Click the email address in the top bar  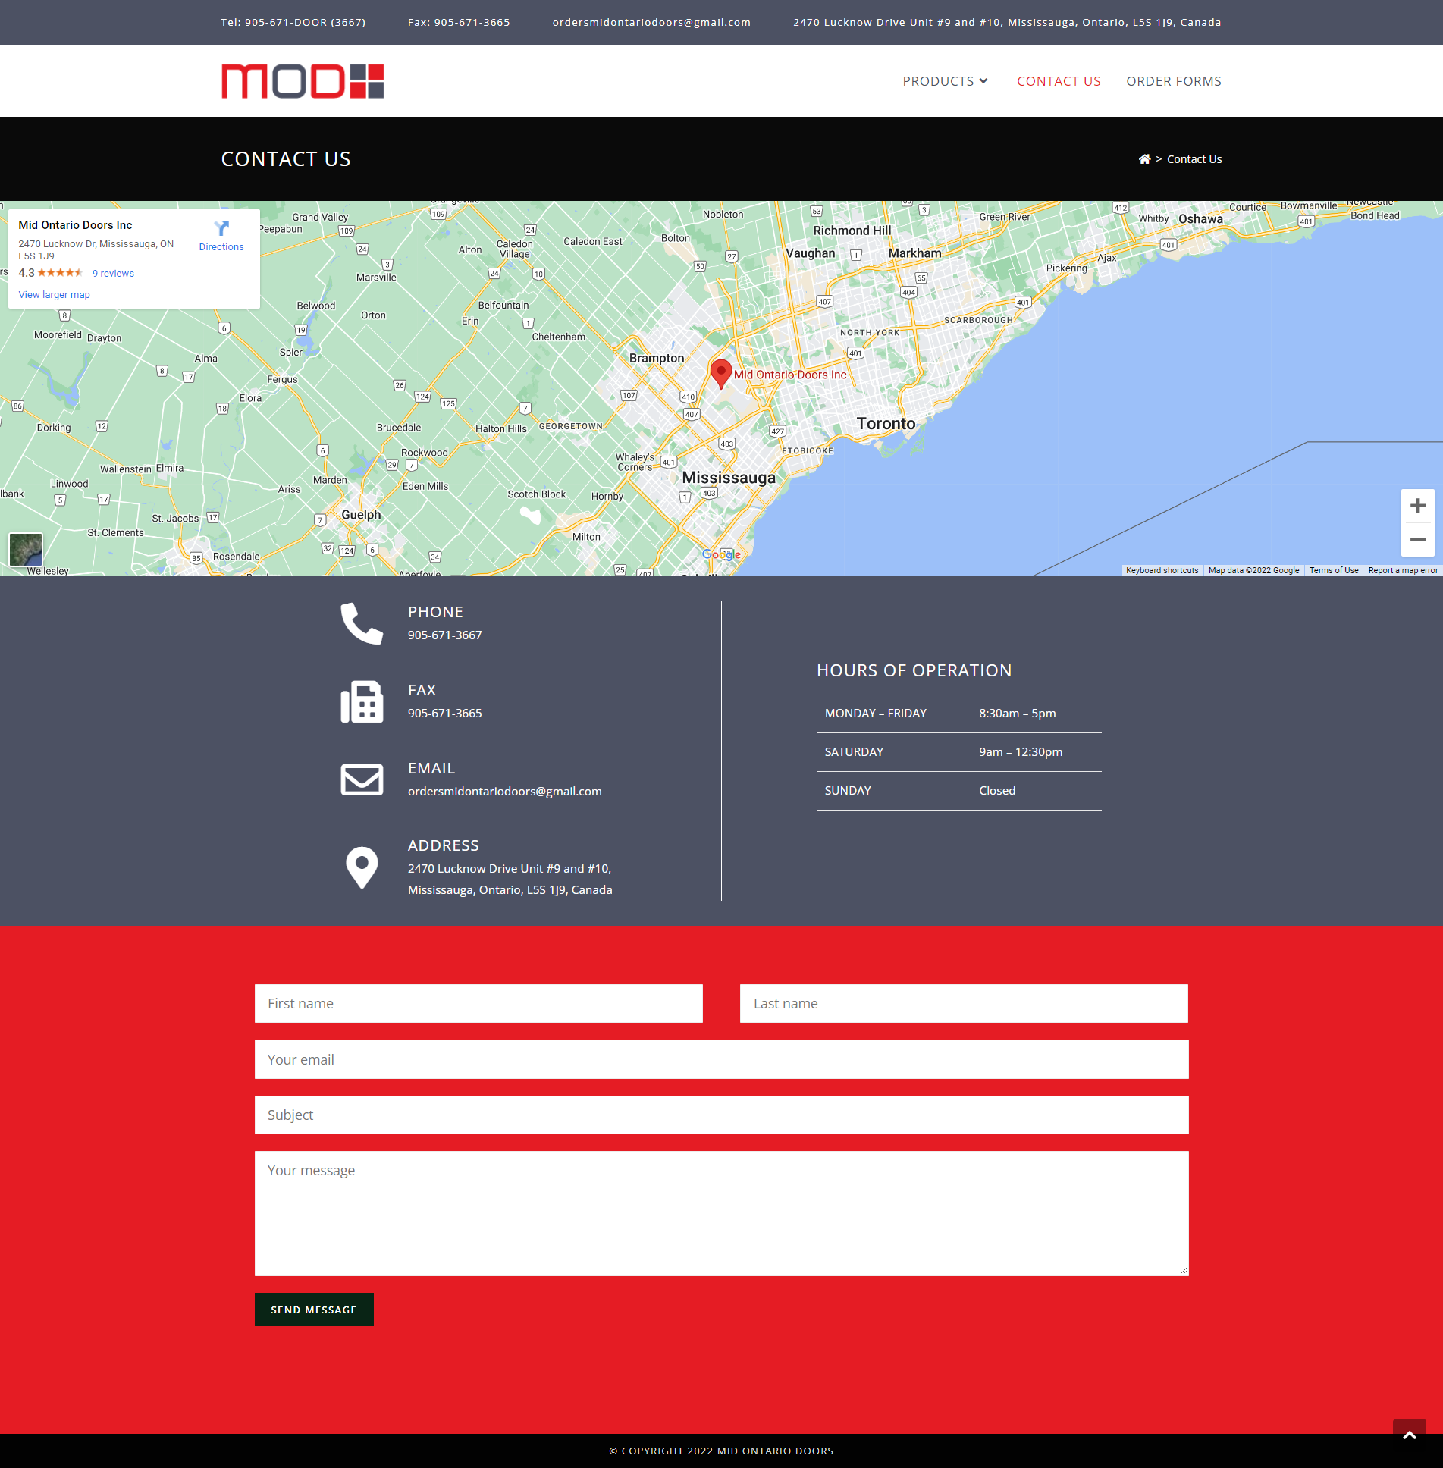[651, 23]
